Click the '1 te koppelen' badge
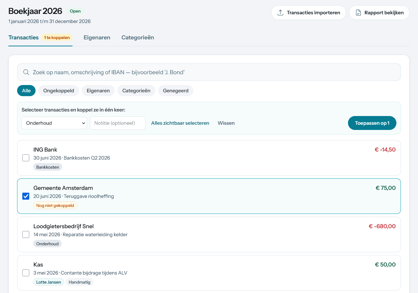418x293 pixels. tap(57, 37)
